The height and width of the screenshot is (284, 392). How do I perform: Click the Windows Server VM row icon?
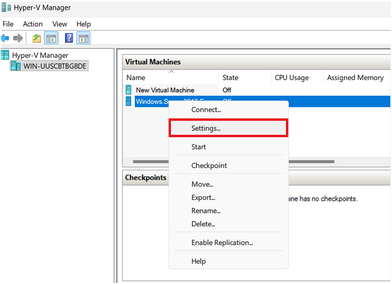[x=129, y=101]
